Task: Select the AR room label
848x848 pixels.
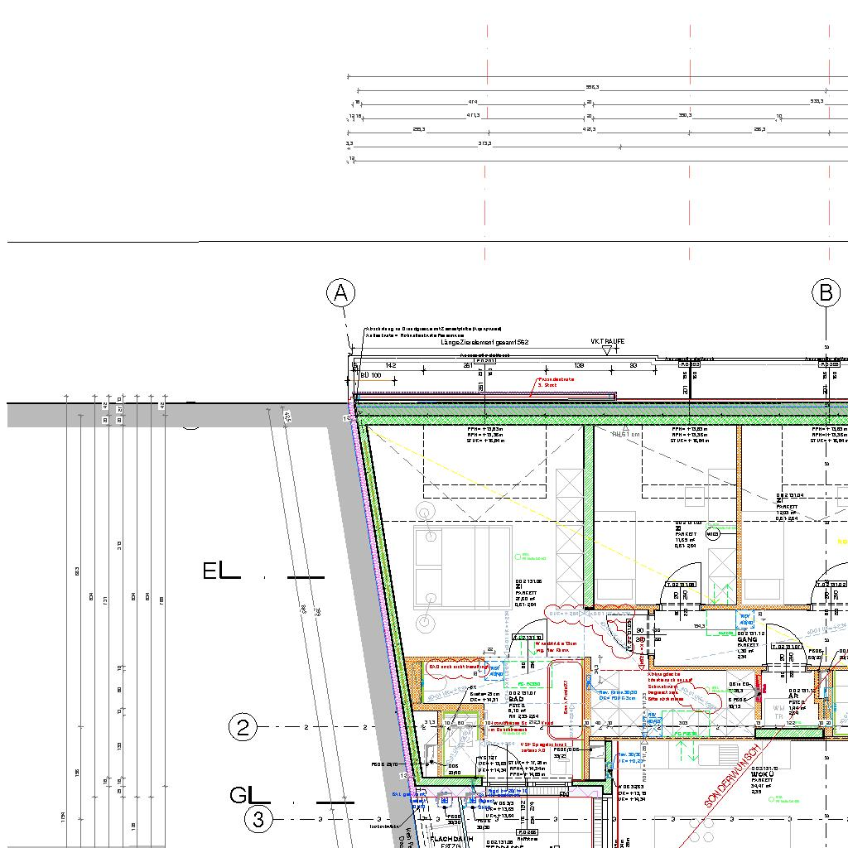Action: coord(793,696)
